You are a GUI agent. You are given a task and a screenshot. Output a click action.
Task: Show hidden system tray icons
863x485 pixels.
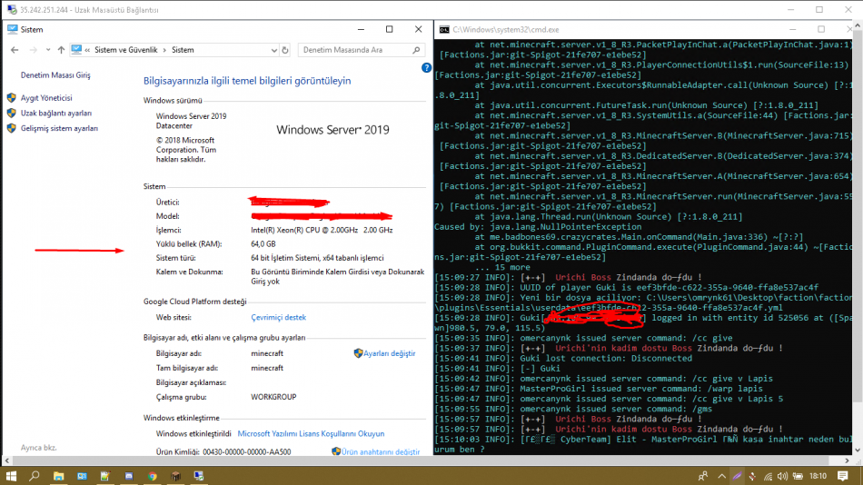coord(721,476)
